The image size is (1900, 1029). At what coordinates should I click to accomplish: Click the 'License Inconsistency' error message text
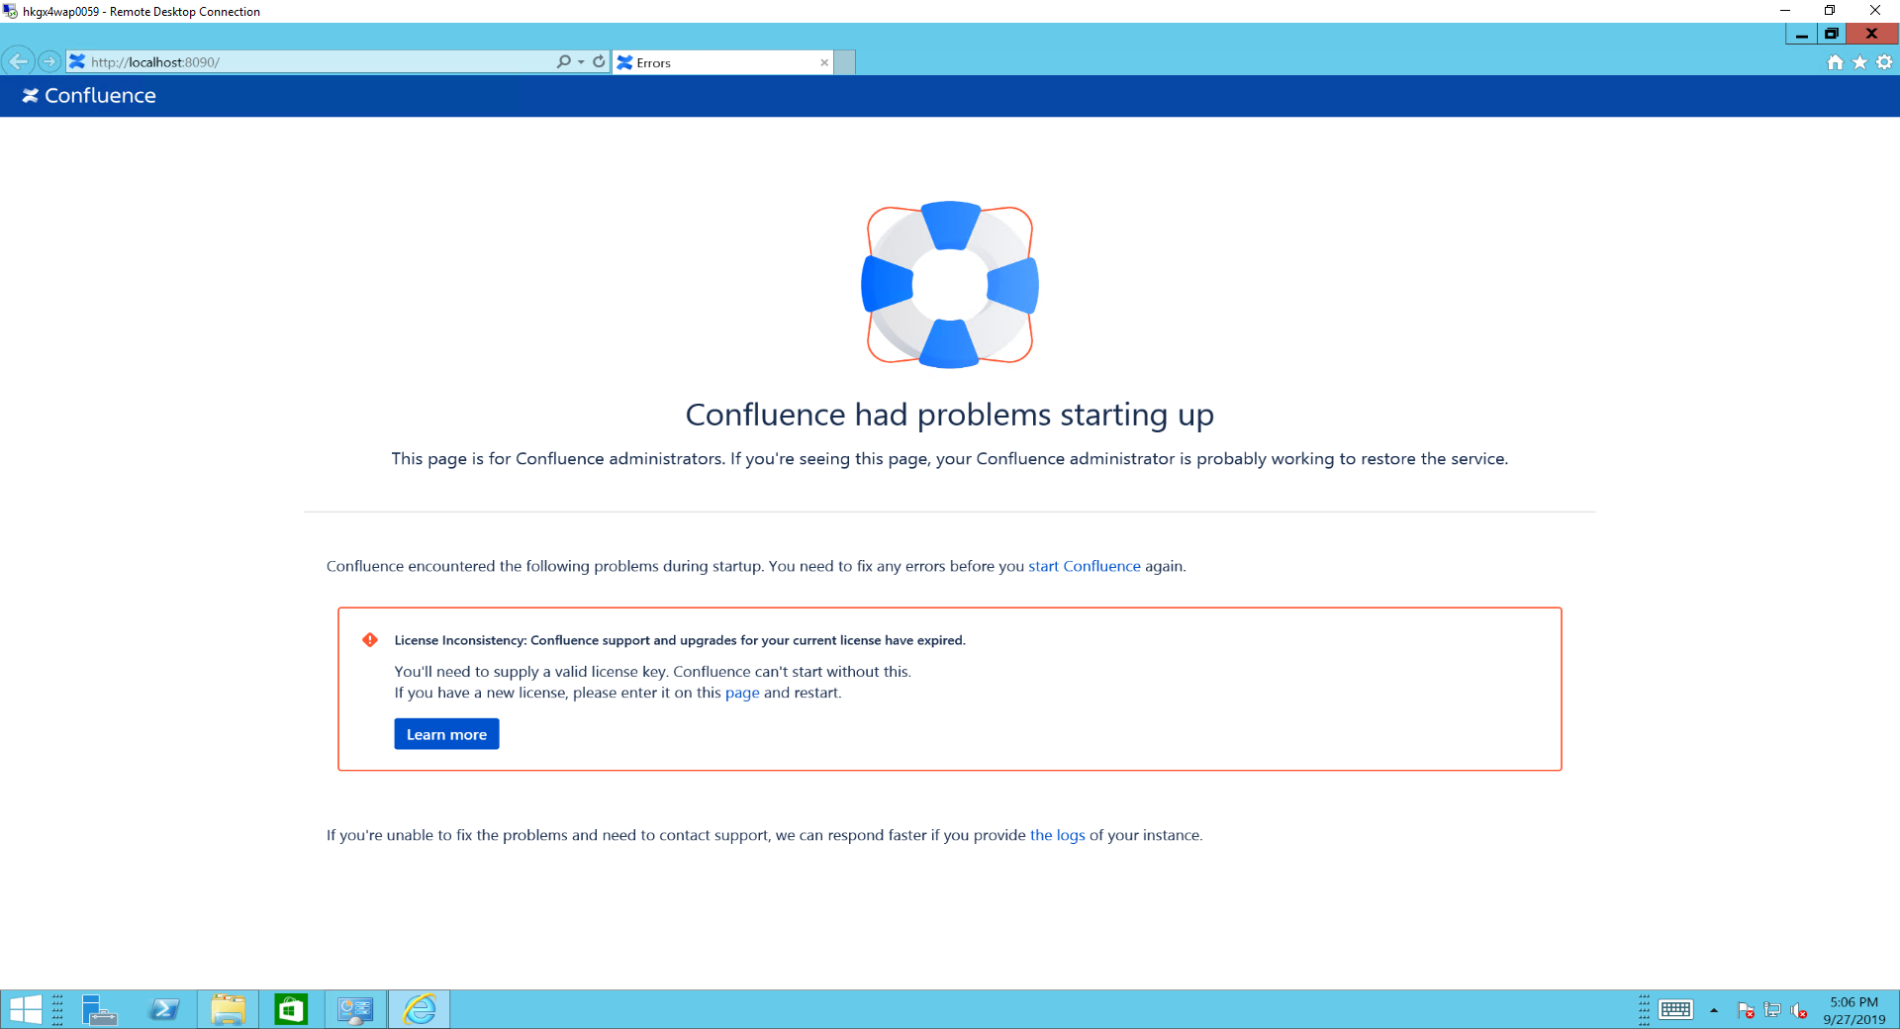point(680,640)
